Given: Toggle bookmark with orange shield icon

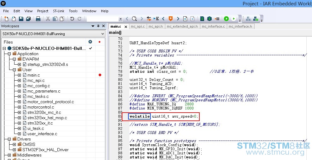Looking at the screenshot, I should 171,19.
